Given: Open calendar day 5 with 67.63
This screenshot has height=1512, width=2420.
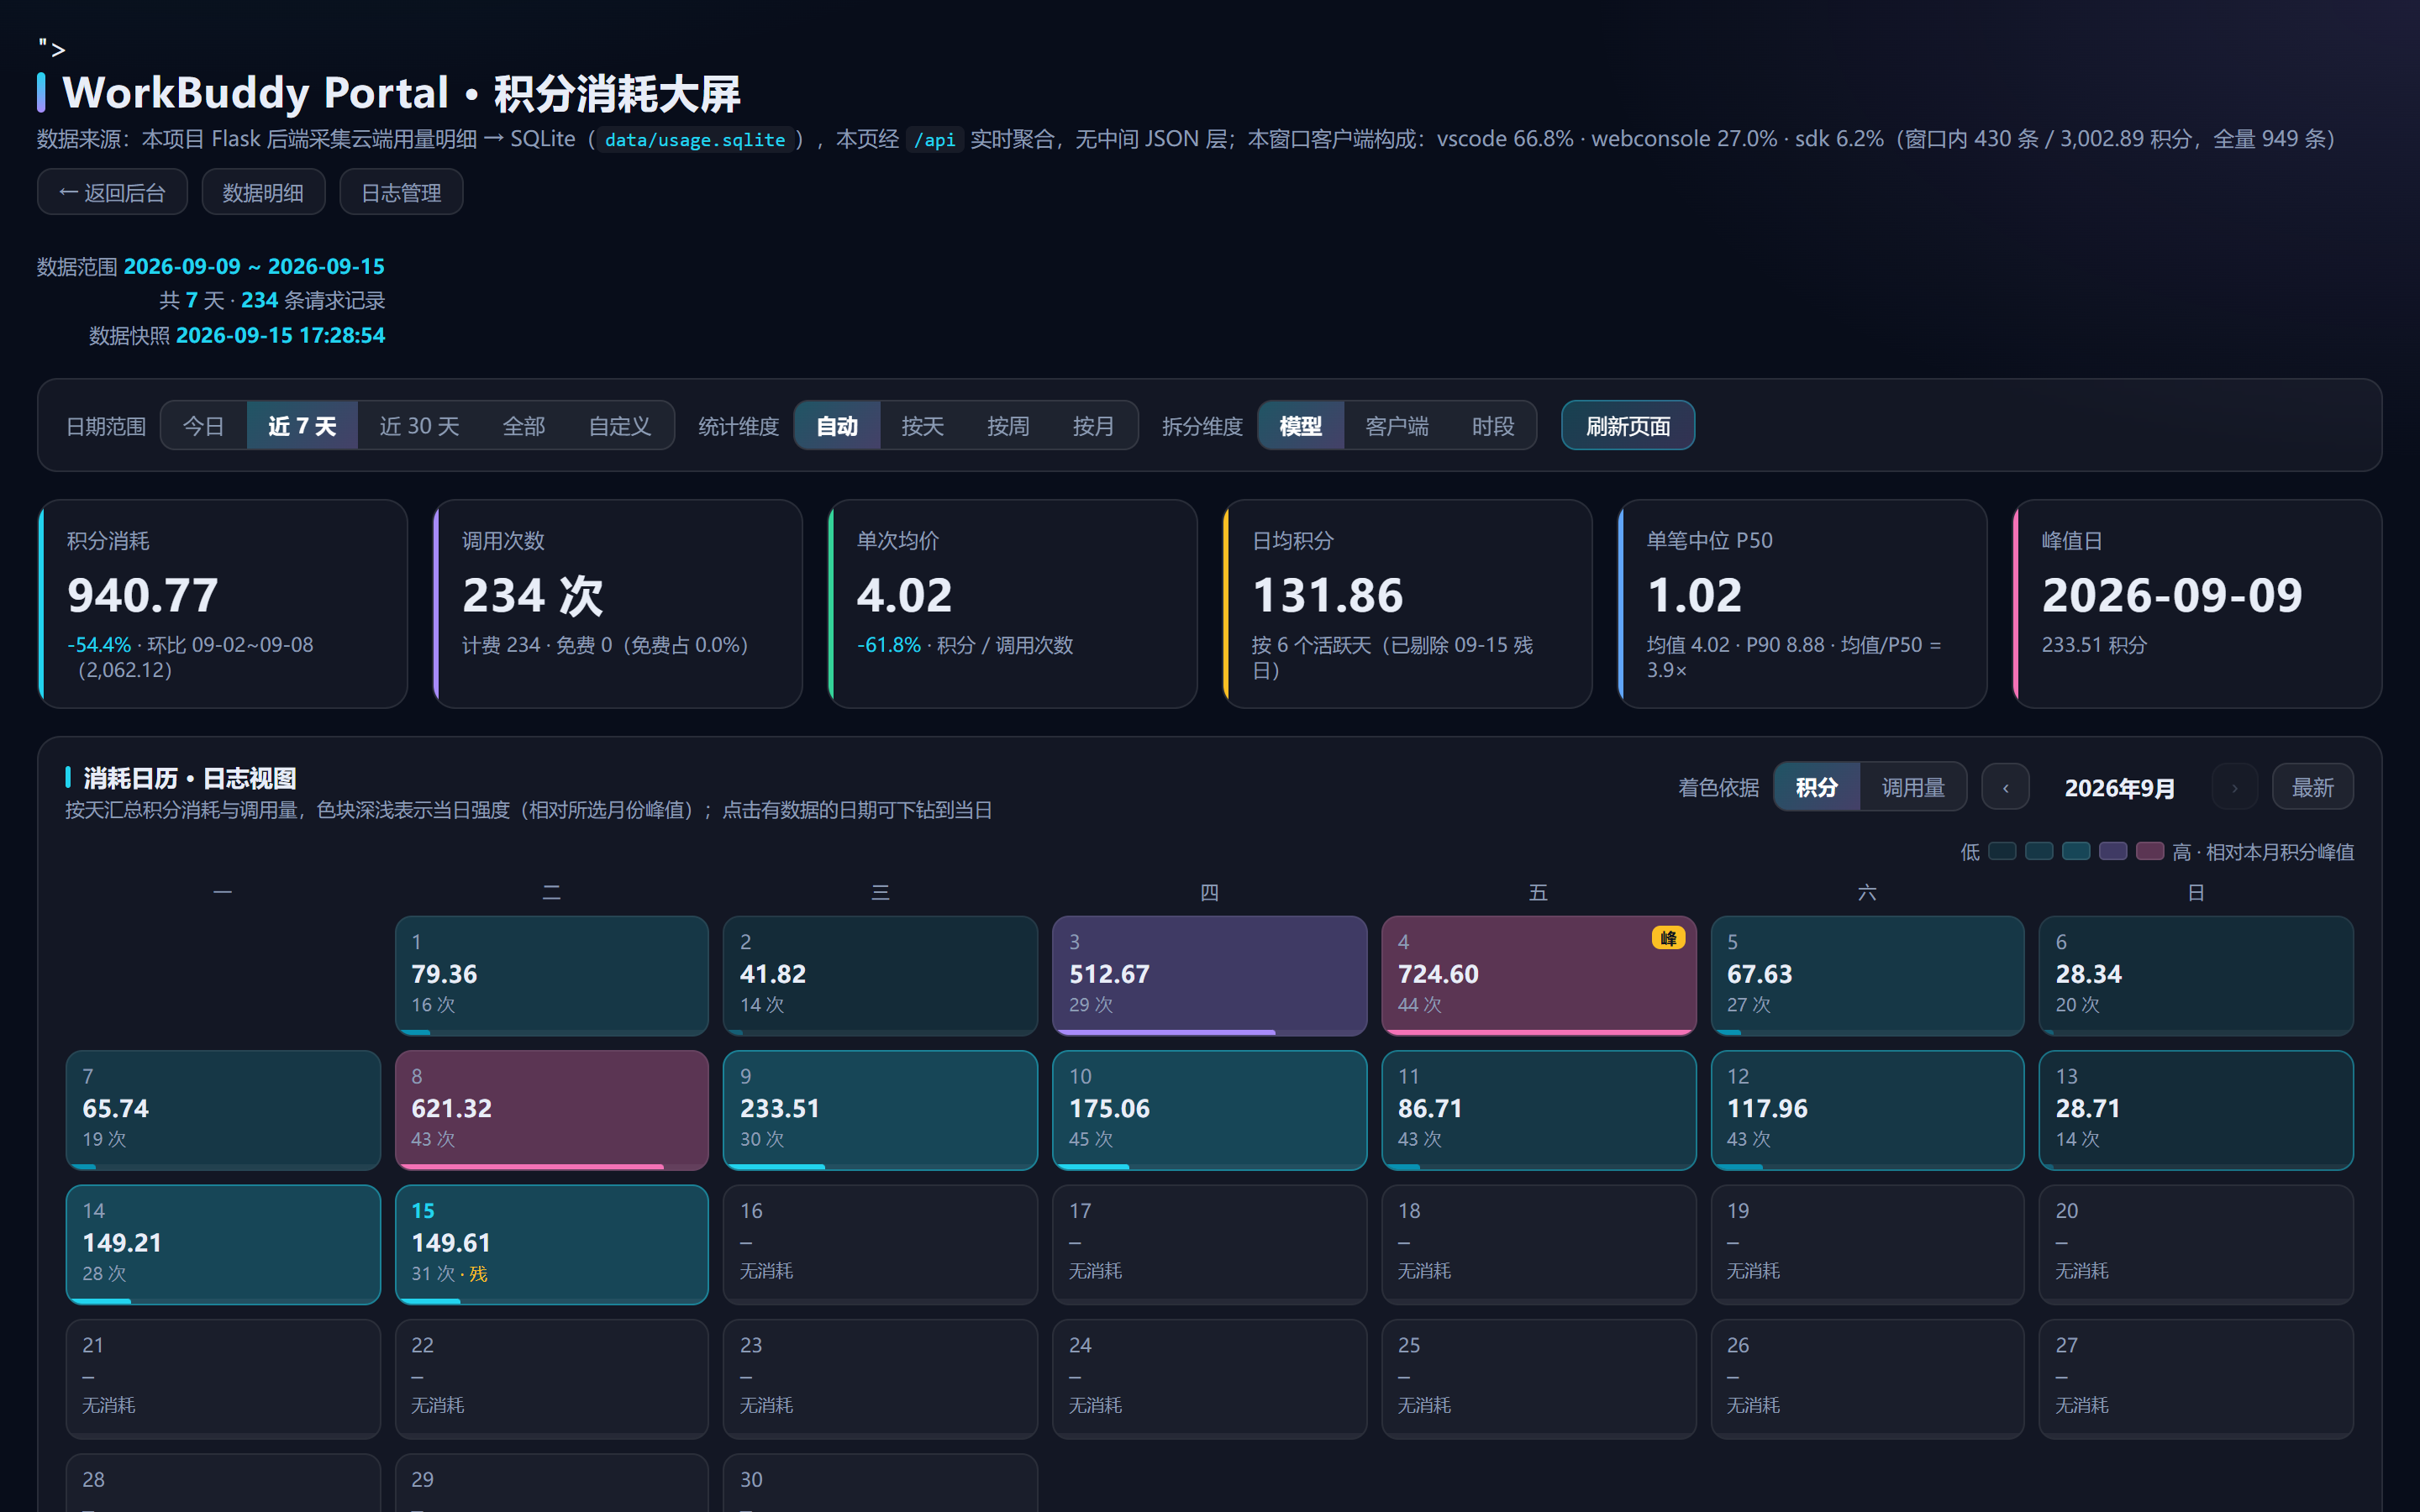Looking at the screenshot, I should tap(1867, 975).
